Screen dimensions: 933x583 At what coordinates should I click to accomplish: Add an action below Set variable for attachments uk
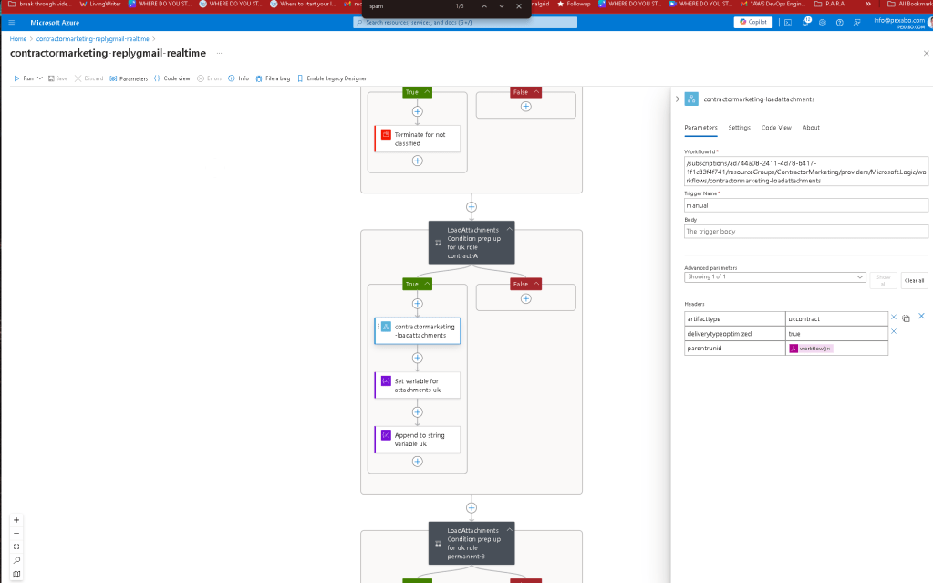(x=418, y=412)
